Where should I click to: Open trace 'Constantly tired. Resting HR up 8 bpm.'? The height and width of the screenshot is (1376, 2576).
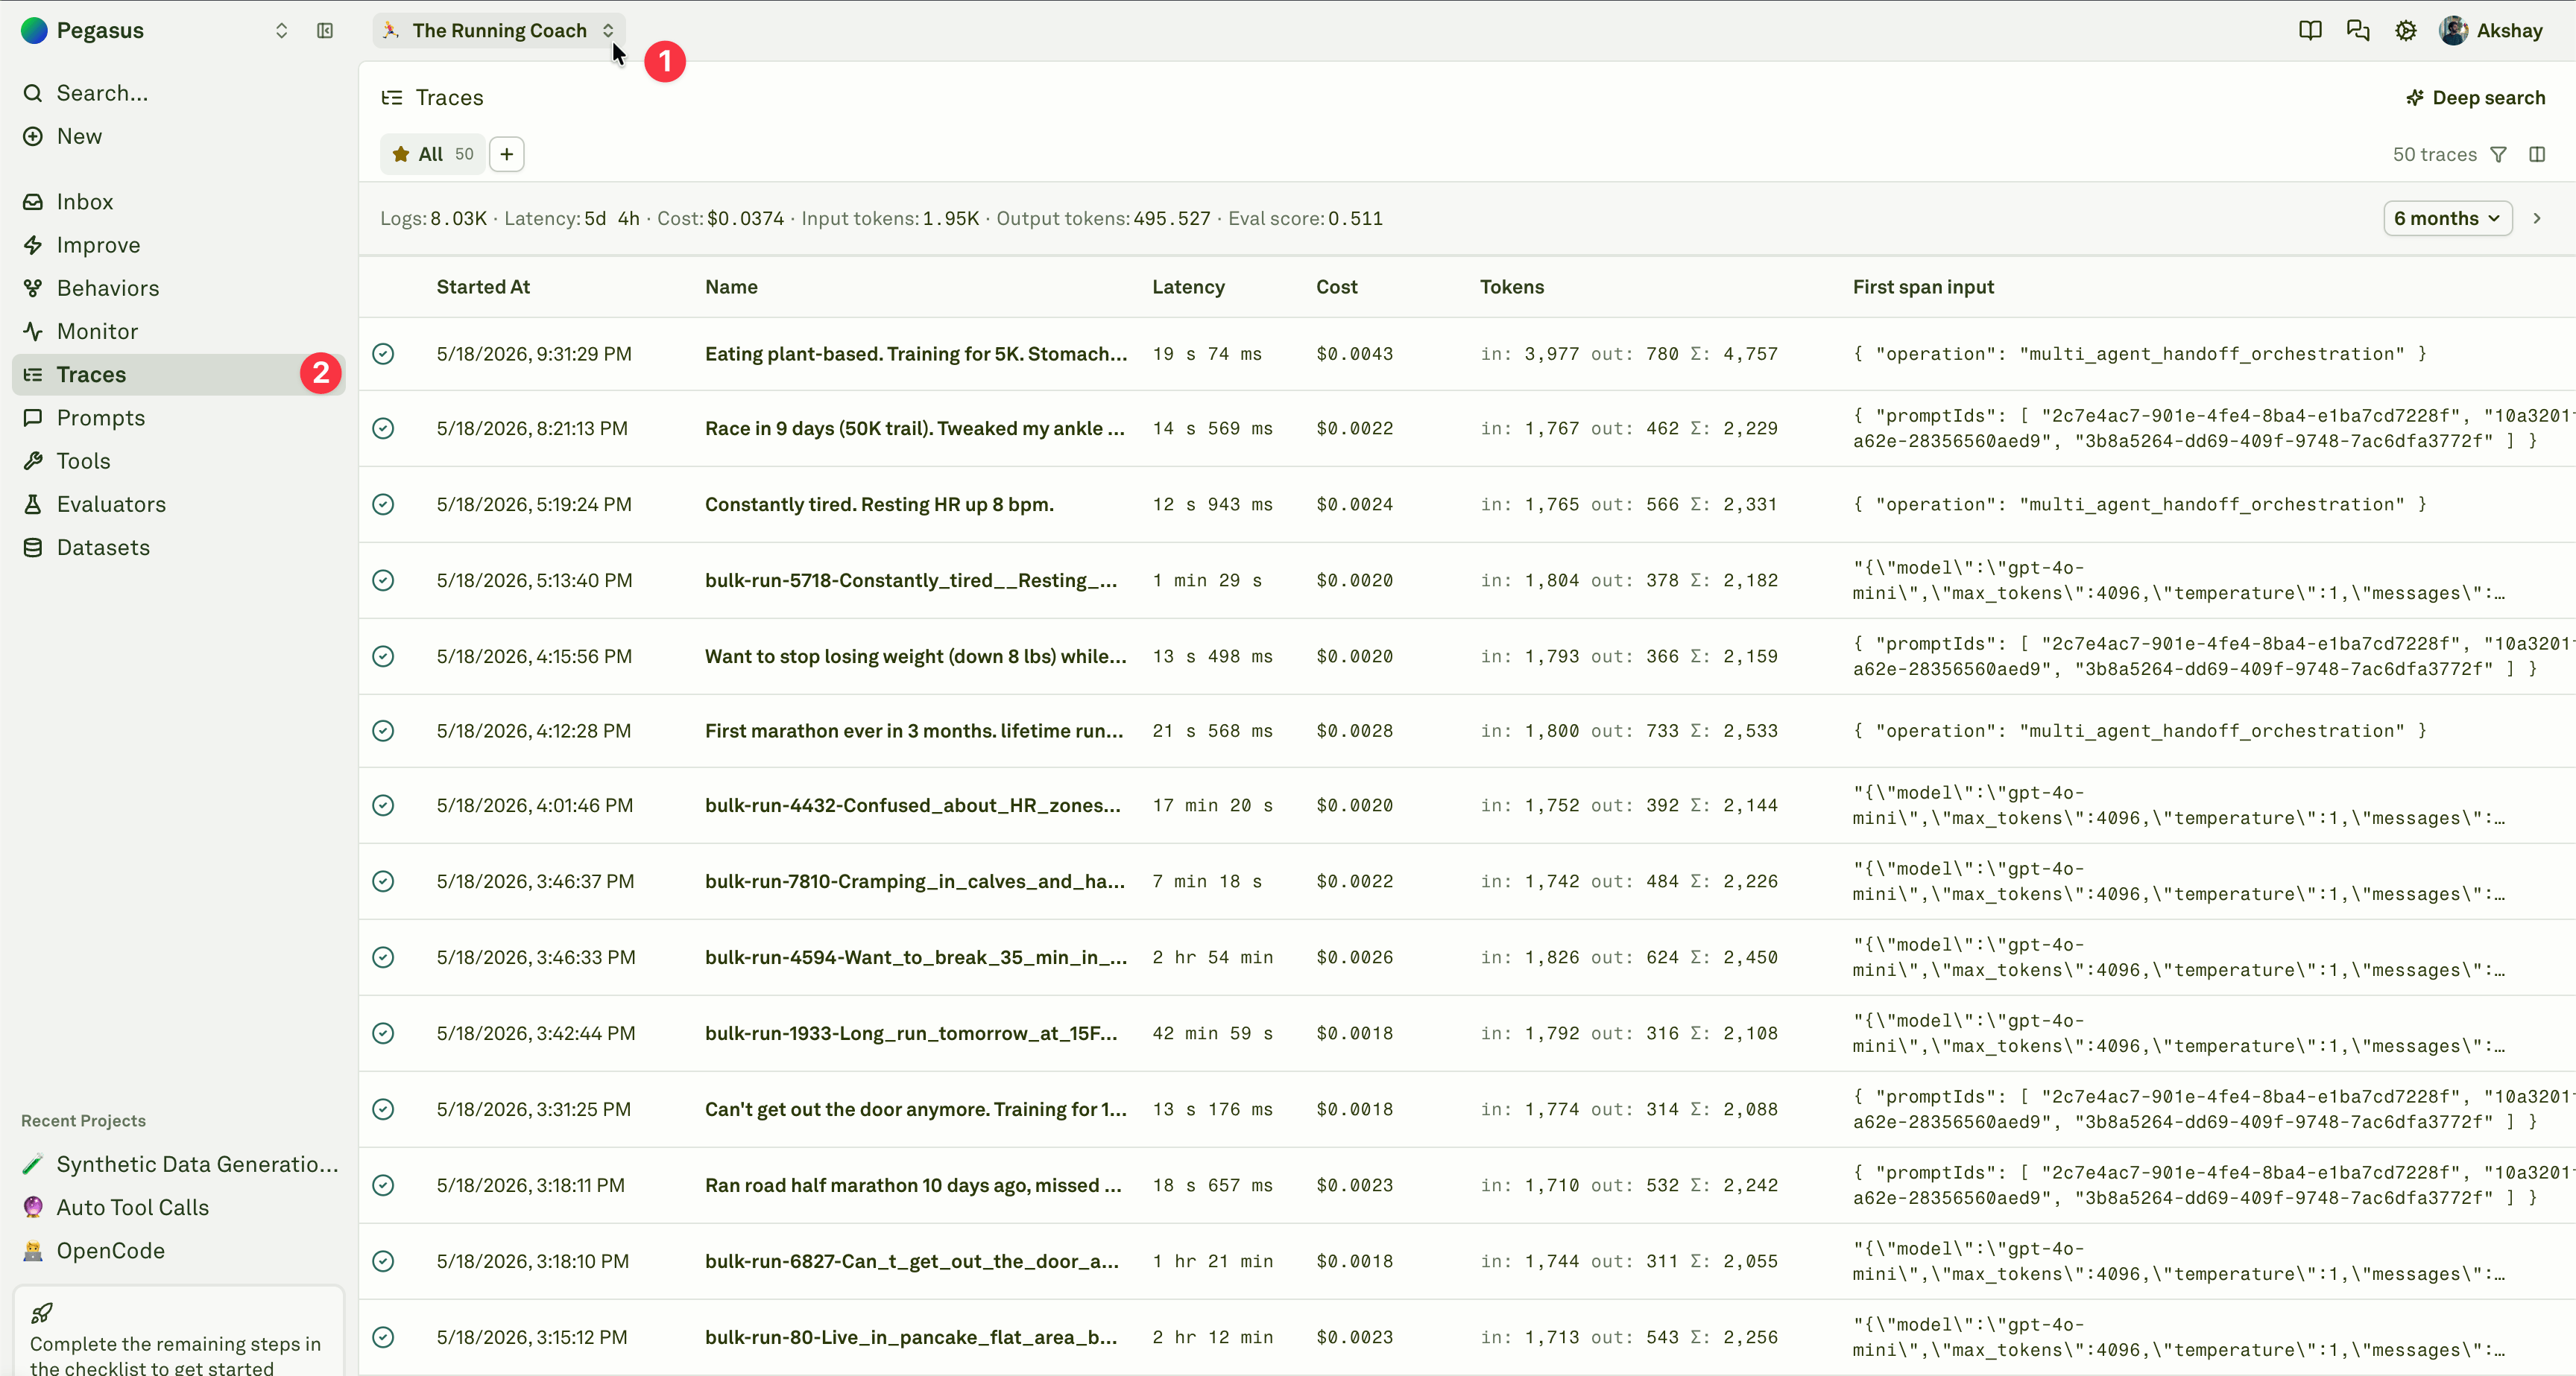click(x=879, y=504)
